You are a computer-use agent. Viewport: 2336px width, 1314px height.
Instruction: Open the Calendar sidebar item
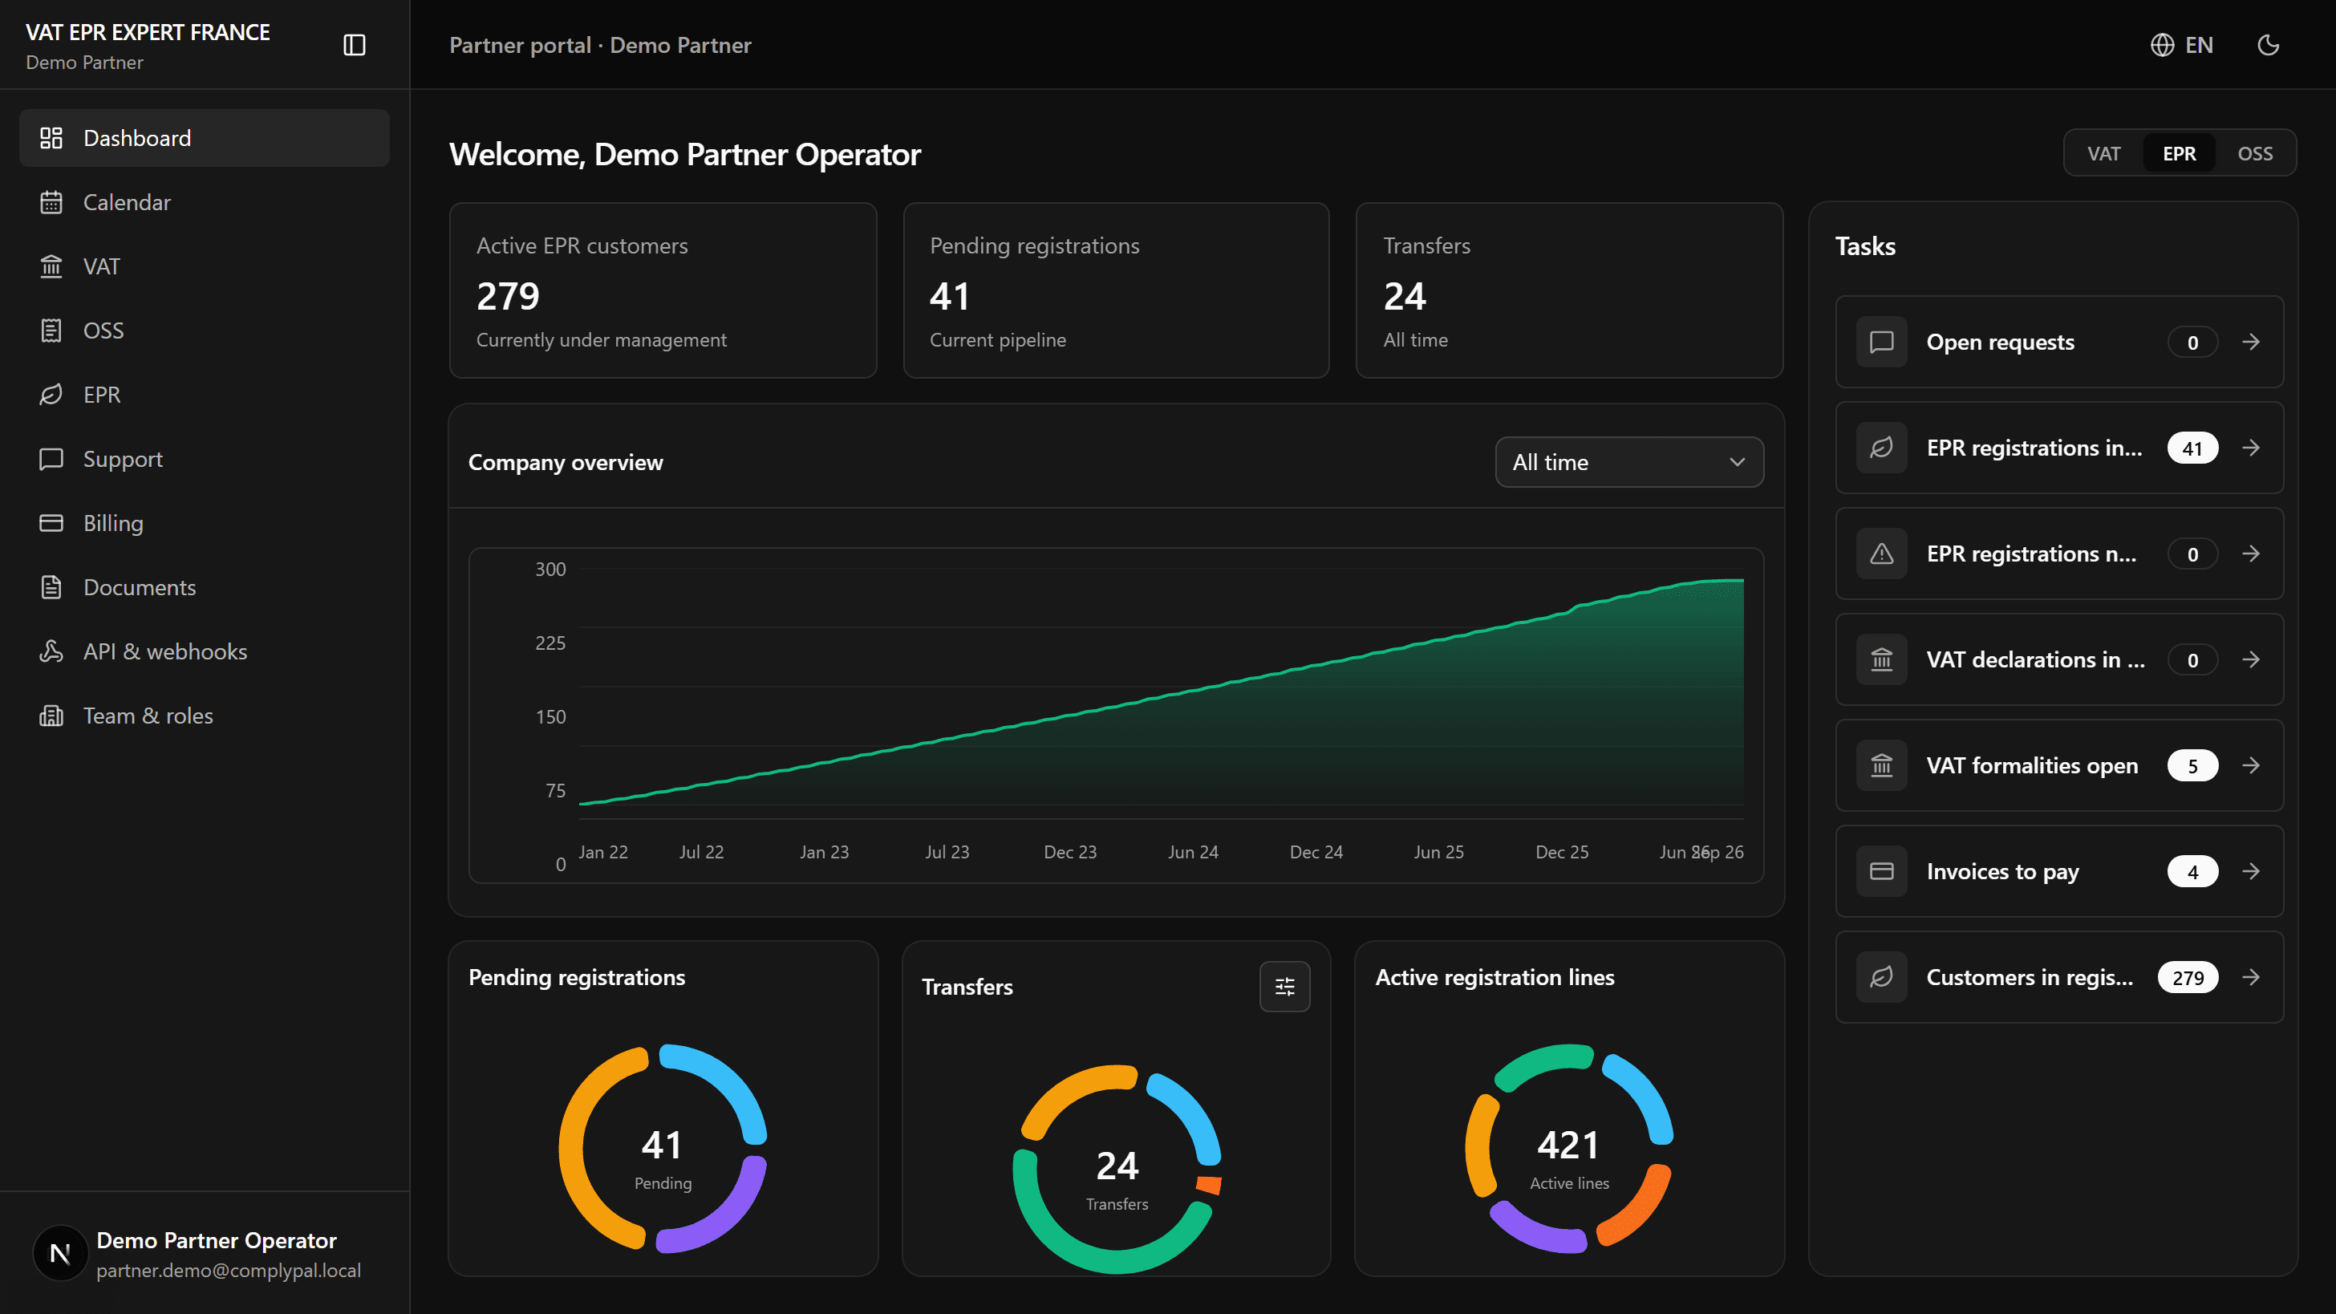[x=204, y=202]
